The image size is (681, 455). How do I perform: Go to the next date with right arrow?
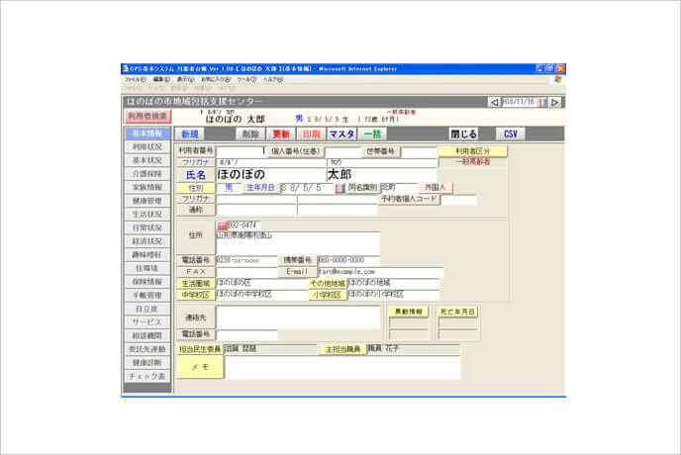(555, 102)
